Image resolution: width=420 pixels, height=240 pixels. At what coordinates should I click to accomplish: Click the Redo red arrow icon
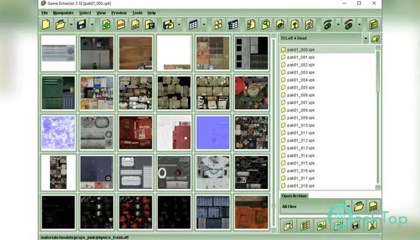tap(349, 25)
